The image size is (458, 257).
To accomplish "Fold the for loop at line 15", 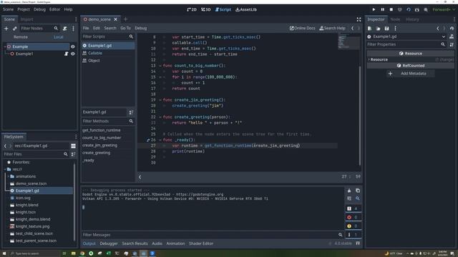I will (x=160, y=77).
